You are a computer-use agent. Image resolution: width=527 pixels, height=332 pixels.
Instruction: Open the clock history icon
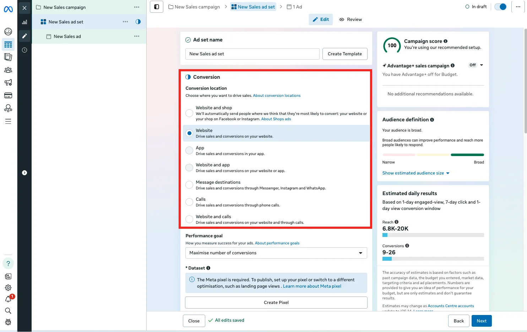(x=25, y=50)
